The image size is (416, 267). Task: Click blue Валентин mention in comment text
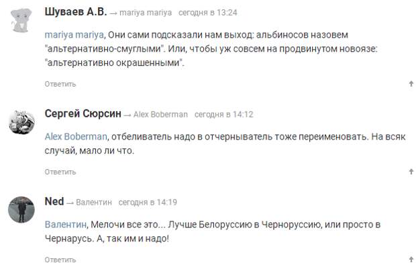[66, 225]
